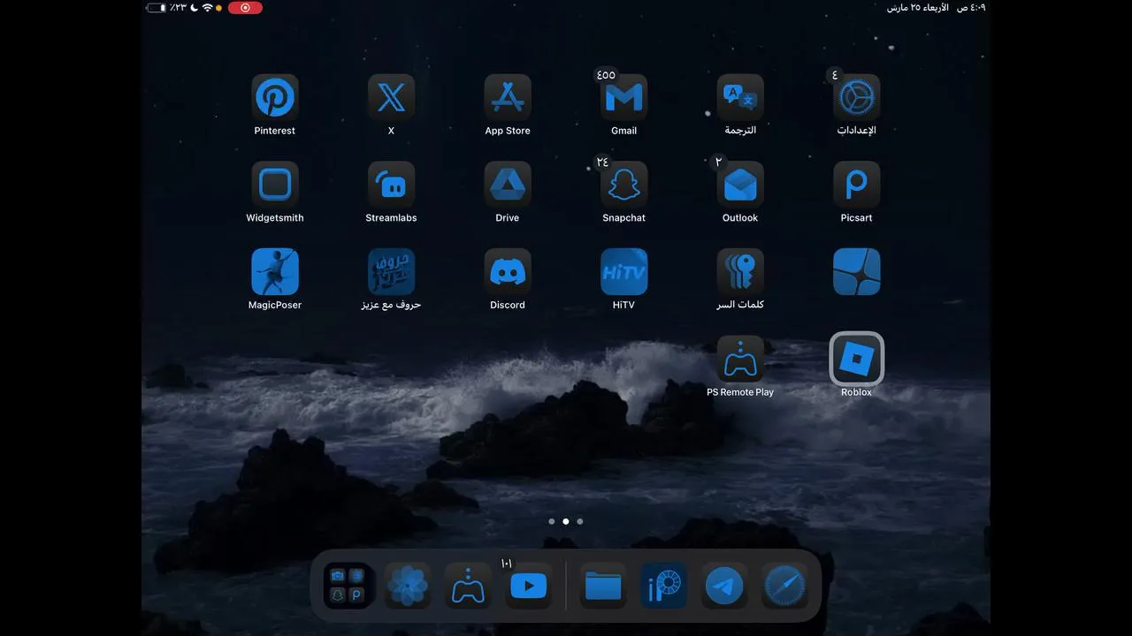The width and height of the screenshot is (1132, 636).
Task: Launch ibis Paint from the dock
Action: [663, 586]
